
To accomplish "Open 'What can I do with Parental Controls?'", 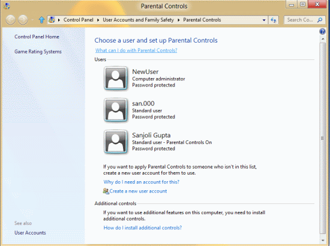I will pyautogui.click(x=136, y=50).
